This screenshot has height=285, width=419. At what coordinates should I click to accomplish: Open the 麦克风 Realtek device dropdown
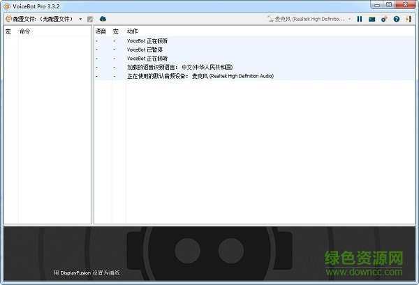coord(309,19)
